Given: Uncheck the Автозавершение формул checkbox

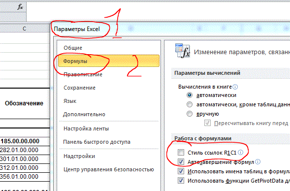Looking at the screenshot, I should point(181,162).
